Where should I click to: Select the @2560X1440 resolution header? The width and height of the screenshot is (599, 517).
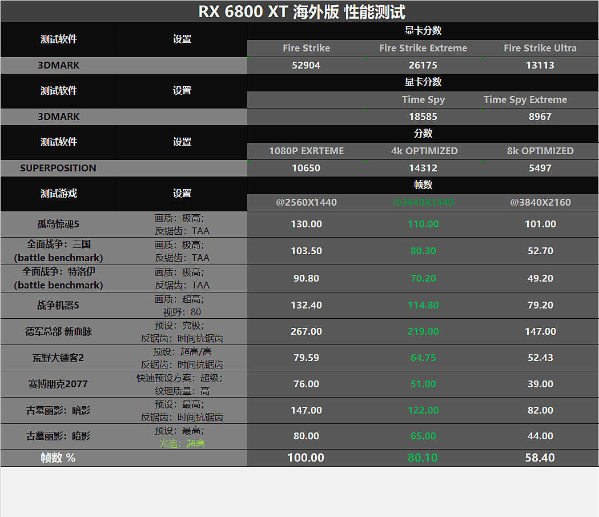(x=306, y=203)
